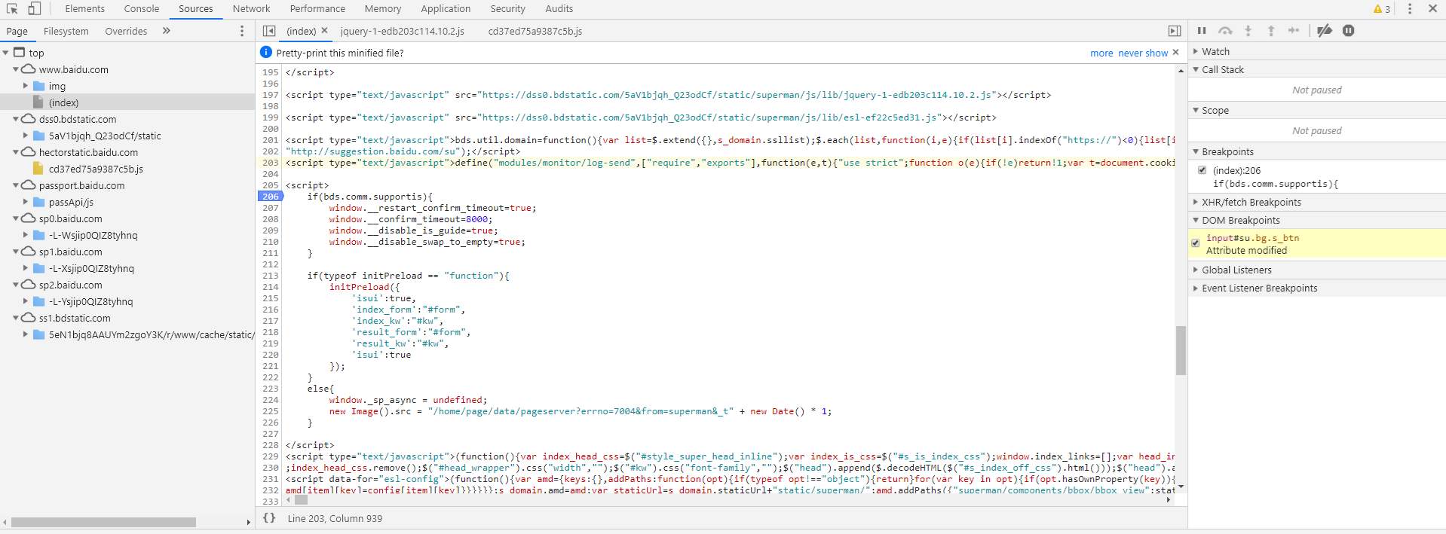Select the www.baidu.com cloud domain icon
The image size is (1446, 534).
[x=29, y=69]
